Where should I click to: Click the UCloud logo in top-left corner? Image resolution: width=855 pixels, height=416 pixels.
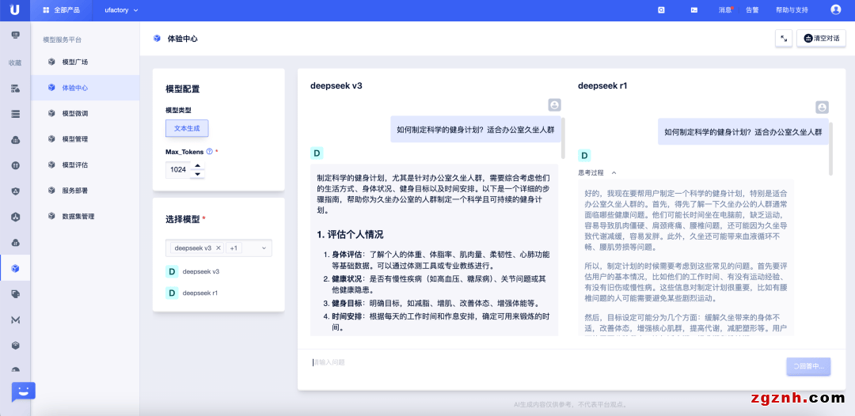pos(15,10)
